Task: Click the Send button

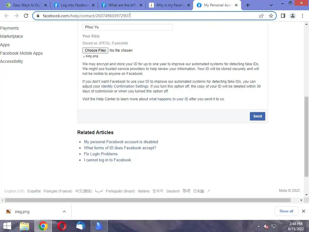Action: click(257, 116)
